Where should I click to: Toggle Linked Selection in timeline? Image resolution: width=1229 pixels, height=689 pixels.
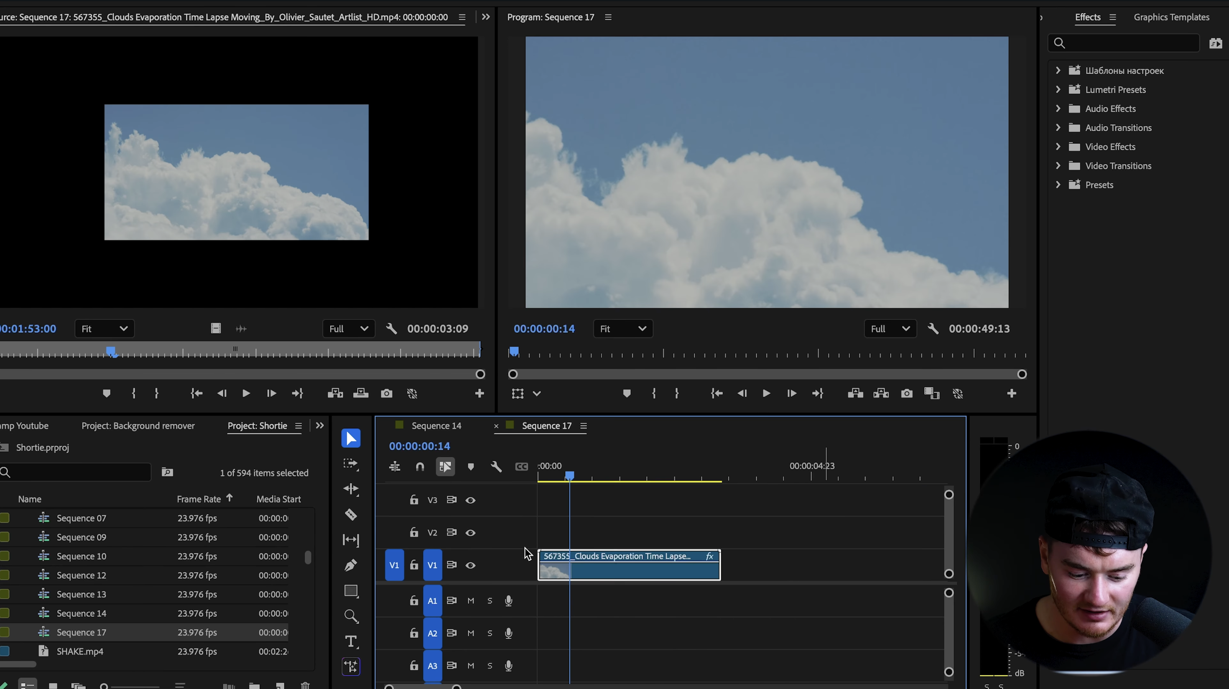point(445,466)
